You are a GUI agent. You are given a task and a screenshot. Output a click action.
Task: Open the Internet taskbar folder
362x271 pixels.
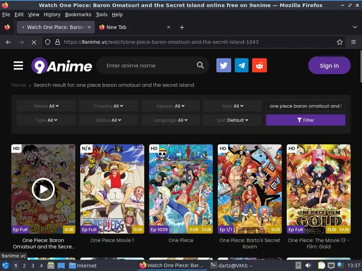point(83,265)
